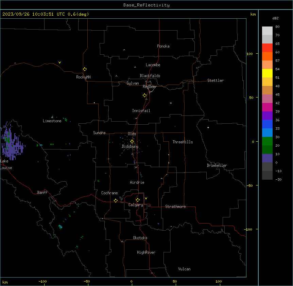Viewport: 293px width, 286px height.
Task: Click the Sundre label
Action: tap(99, 133)
